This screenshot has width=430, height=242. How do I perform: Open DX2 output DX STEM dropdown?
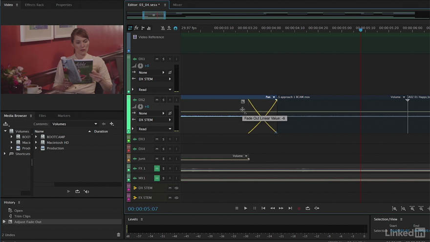pyautogui.click(x=155, y=120)
